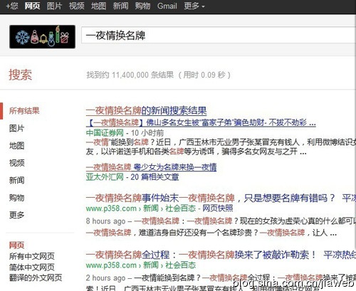Open 一夜情换名牌的新闻搜索结果 heading link
The height and width of the screenshot is (291, 356).
(x=146, y=110)
